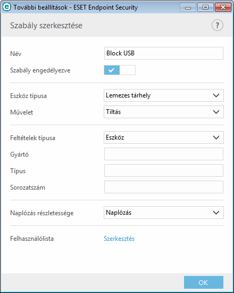Screen dimensions: 234x293
Task: Click the Név field containing Block USB
Action: (x=164, y=53)
